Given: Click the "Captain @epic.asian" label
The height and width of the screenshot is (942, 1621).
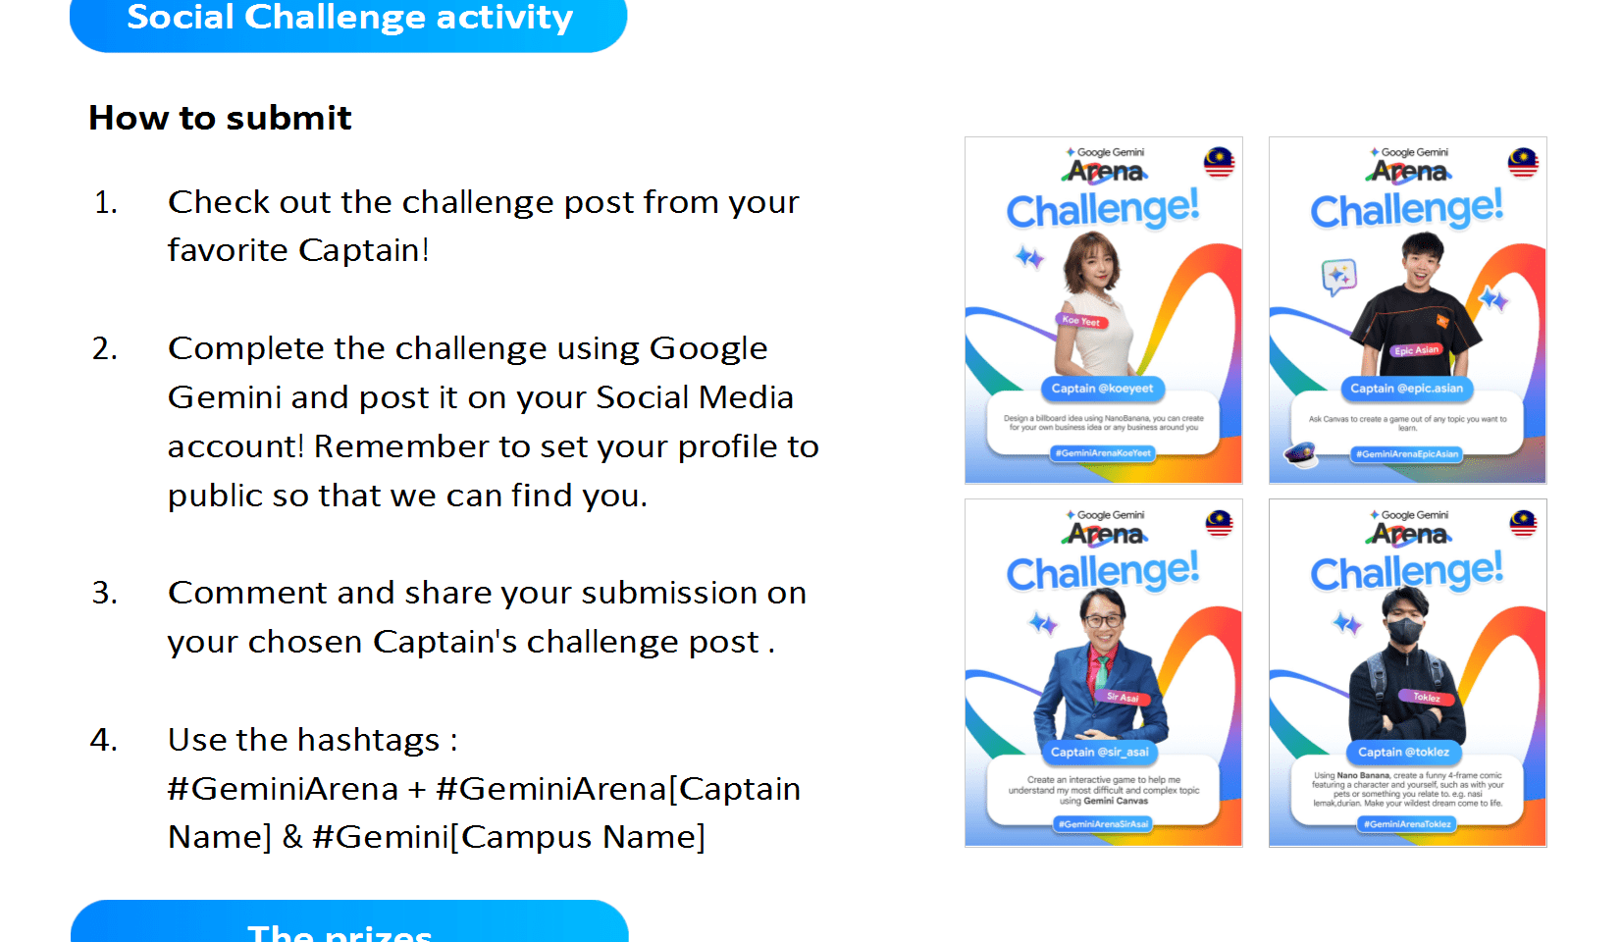Looking at the screenshot, I should [1406, 389].
